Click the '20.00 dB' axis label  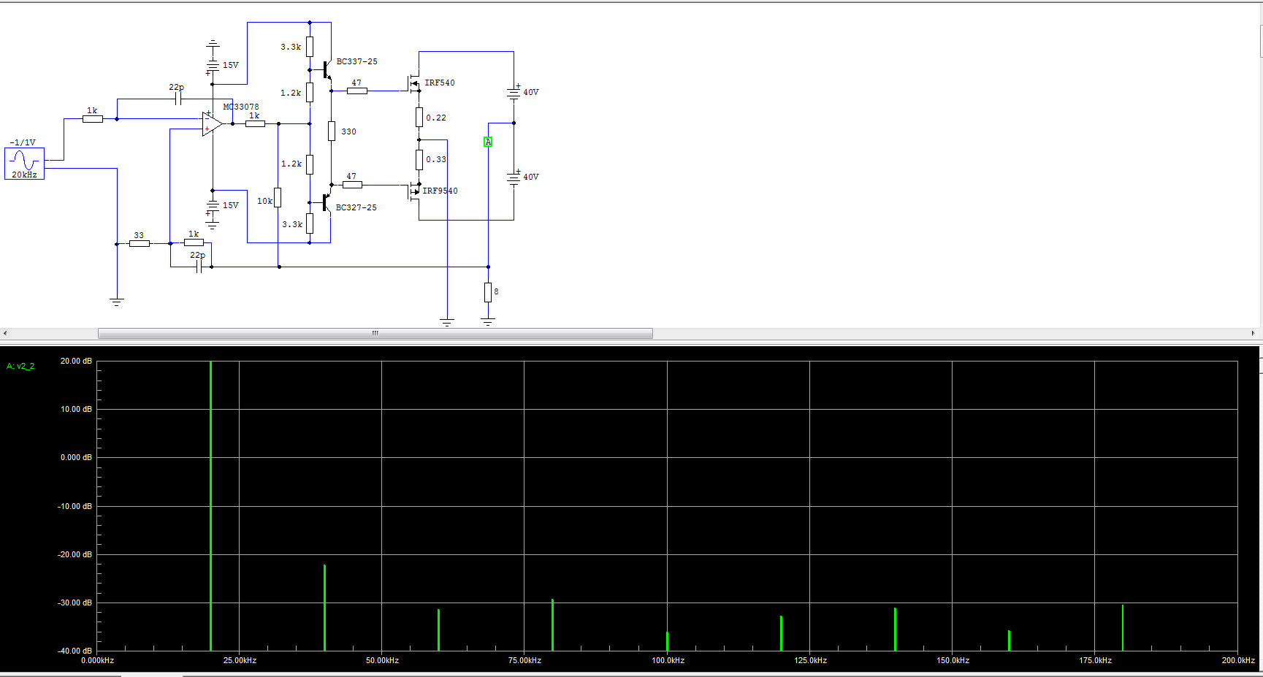click(76, 361)
